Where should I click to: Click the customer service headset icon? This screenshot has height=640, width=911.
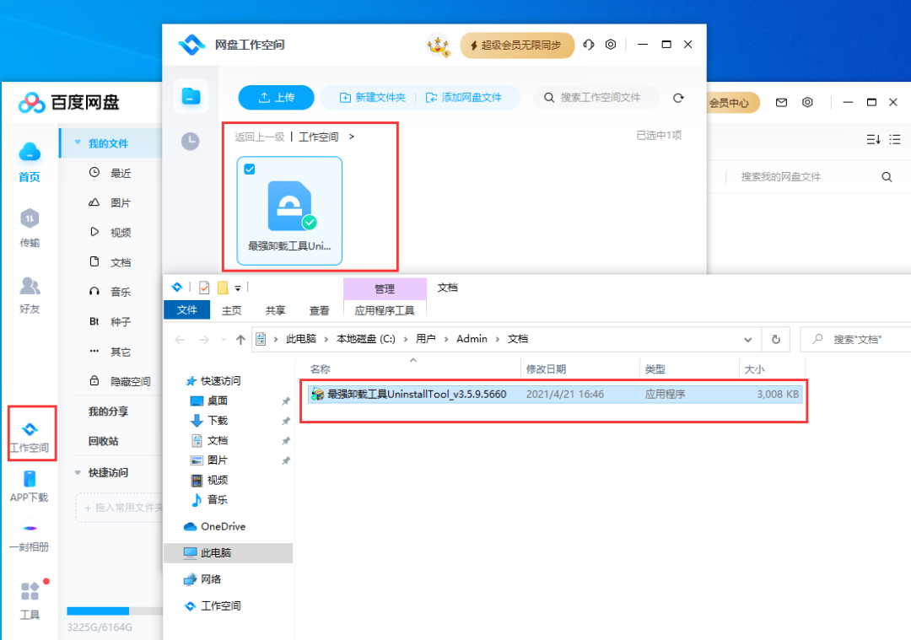(589, 44)
